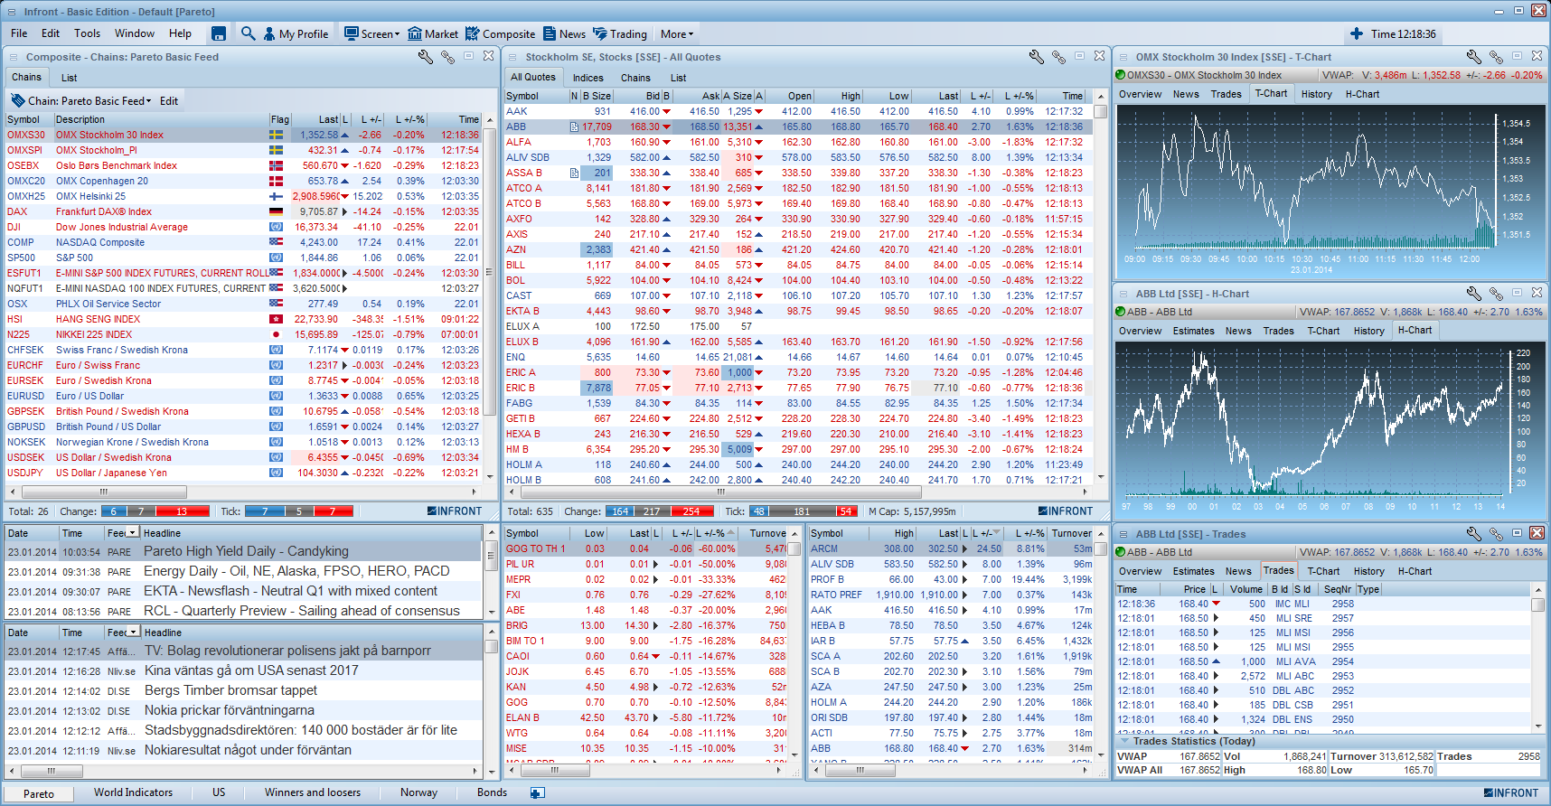Select the Dow Jones Industrial Average row
The image size is (1551, 806).
[243, 227]
